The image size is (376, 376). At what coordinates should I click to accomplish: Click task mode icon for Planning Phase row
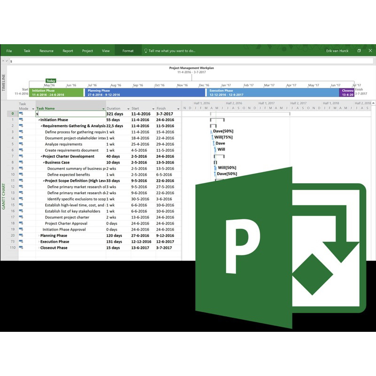pyautogui.click(x=21, y=235)
